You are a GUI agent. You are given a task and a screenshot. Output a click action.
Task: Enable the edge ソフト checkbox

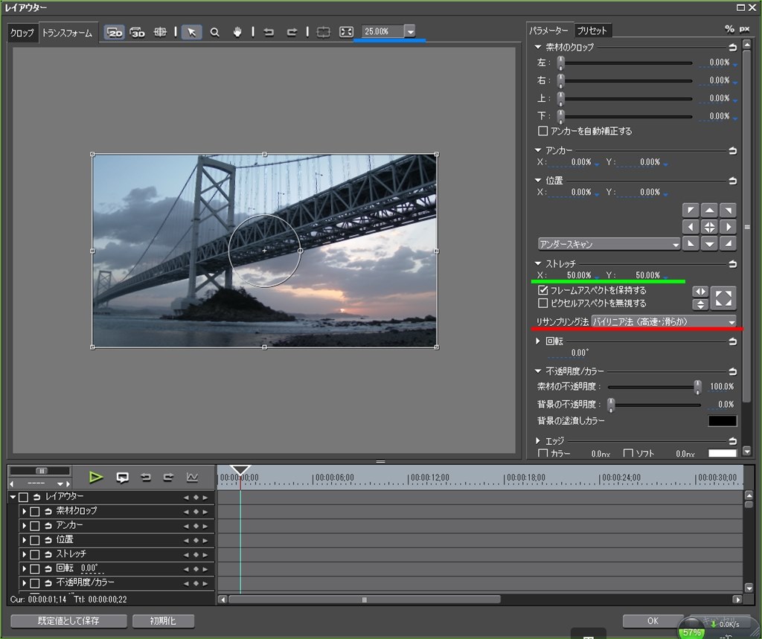point(628,453)
